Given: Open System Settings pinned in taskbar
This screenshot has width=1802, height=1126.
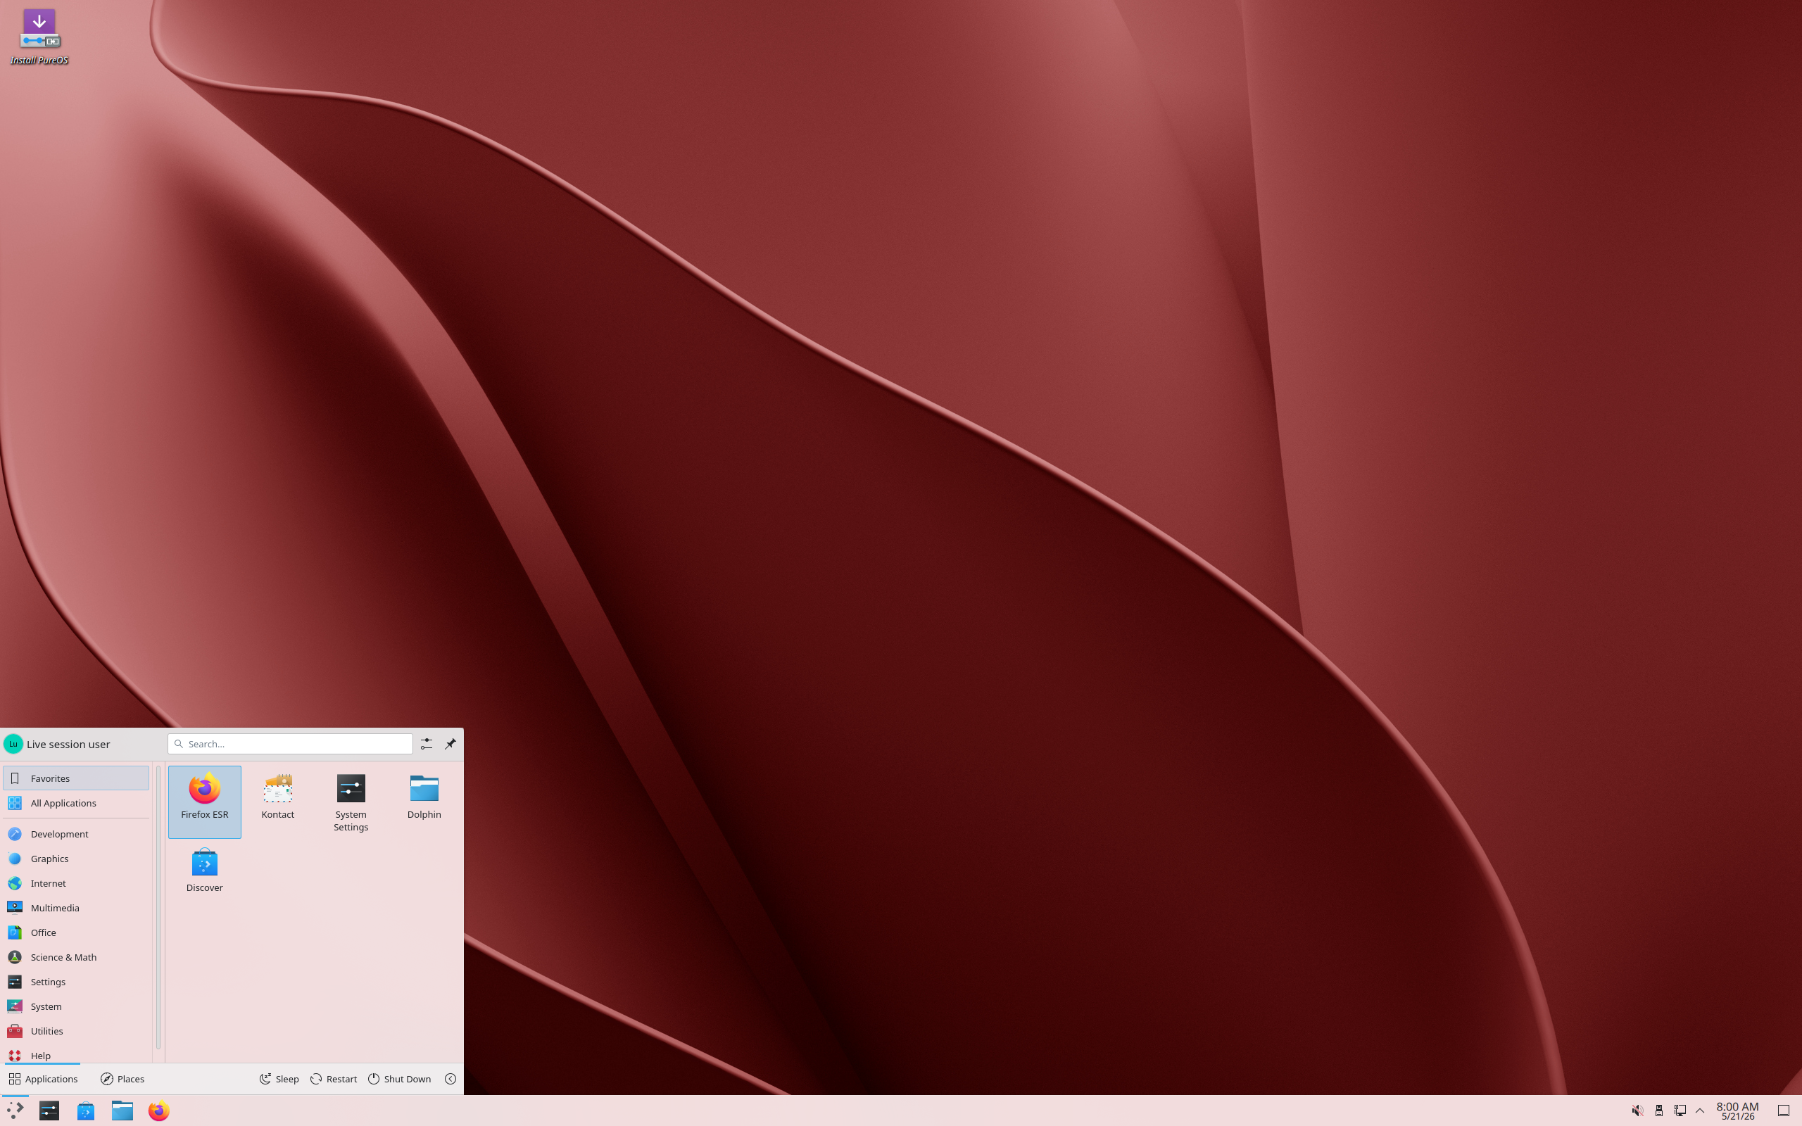Looking at the screenshot, I should [49, 1111].
